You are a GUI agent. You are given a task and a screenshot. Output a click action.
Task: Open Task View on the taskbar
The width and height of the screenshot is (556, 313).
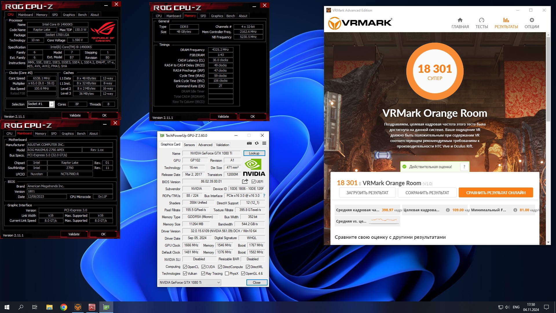(35, 307)
